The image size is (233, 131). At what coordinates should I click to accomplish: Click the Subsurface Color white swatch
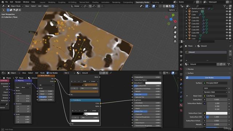217,113
